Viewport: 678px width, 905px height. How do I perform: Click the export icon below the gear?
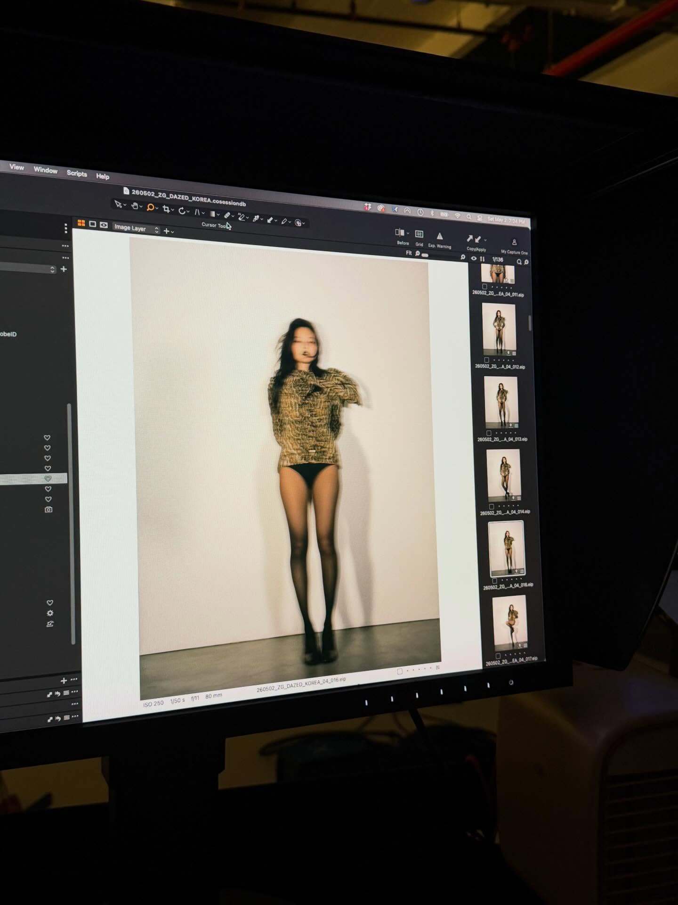click(50, 624)
